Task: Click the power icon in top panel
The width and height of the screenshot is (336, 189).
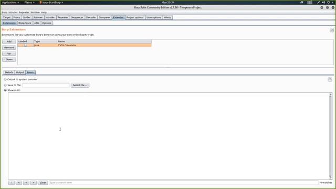Action: point(328,2)
